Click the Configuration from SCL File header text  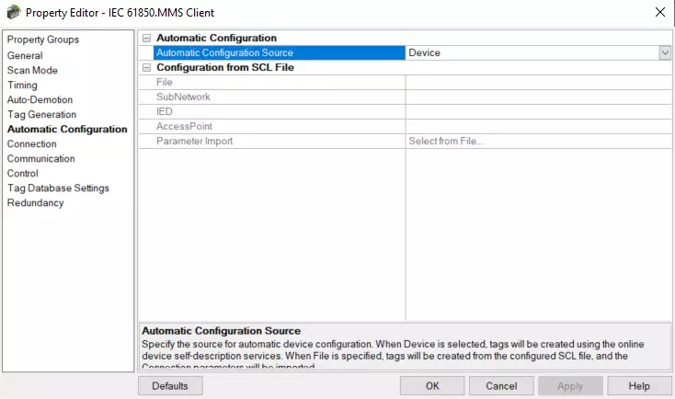point(225,68)
